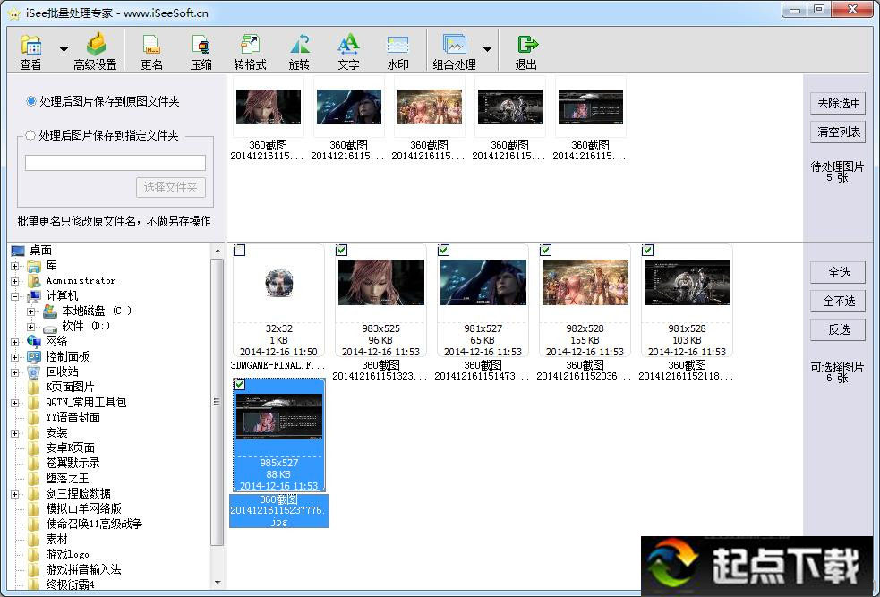This screenshot has height=597, width=880.
Task: Open the 模拟山羊网络版 folder
Action: tap(83, 509)
